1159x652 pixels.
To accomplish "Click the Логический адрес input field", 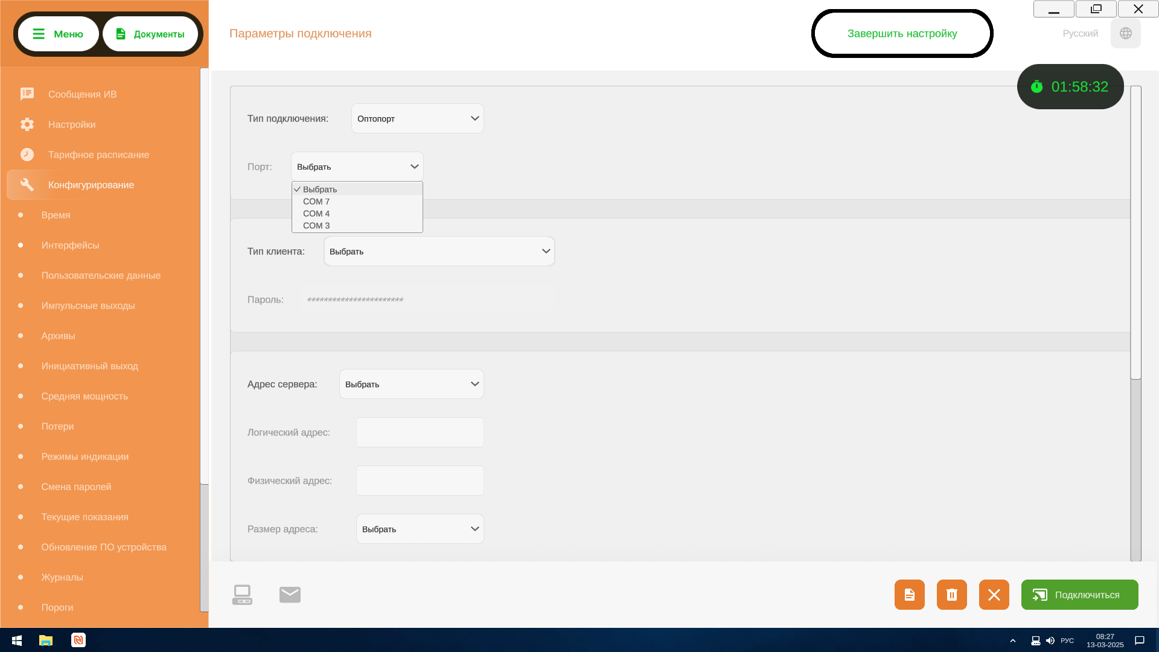I will click(420, 432).
